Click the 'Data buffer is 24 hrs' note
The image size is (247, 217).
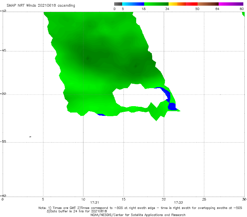click(77, 211)
